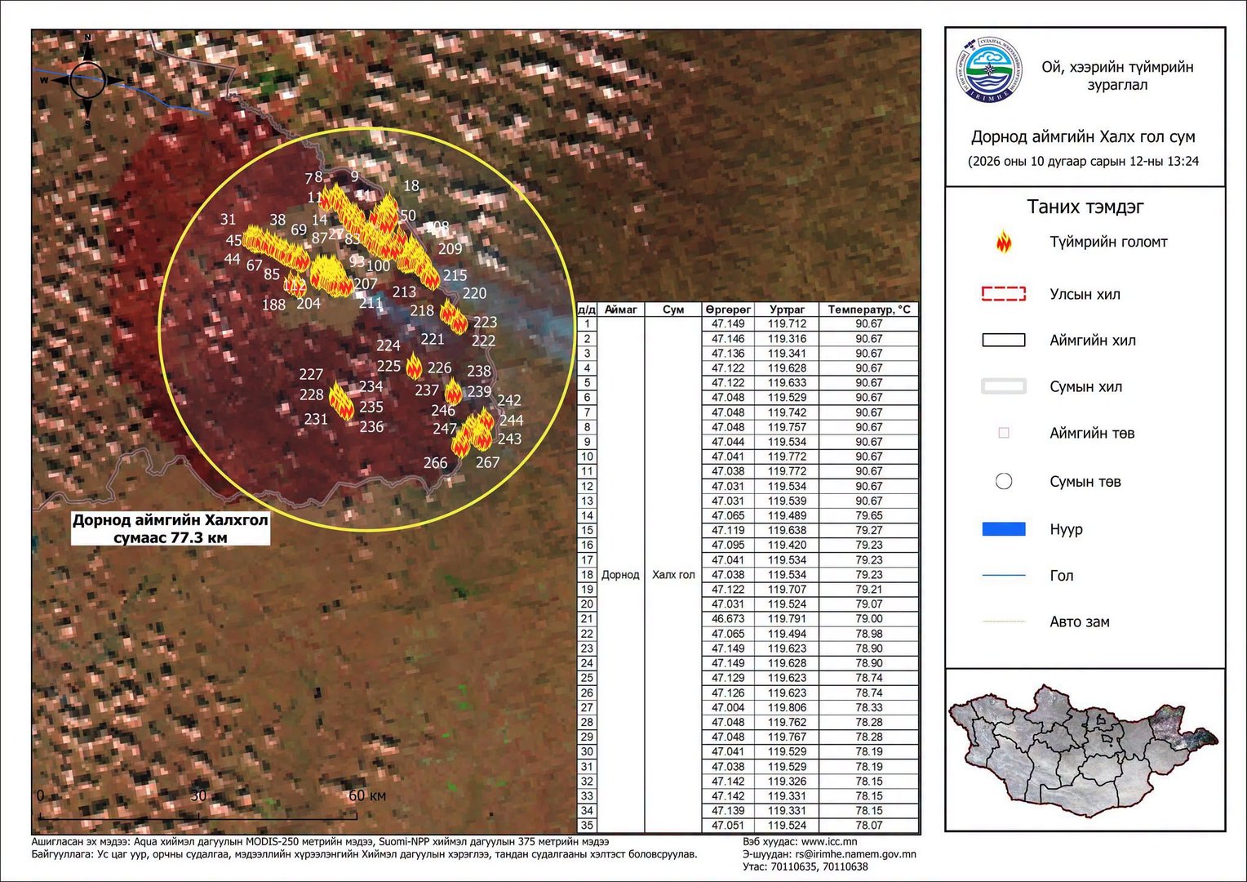
Task: Click the Таних тэмдэг legend heading
Action: (x=1085, y=207)
